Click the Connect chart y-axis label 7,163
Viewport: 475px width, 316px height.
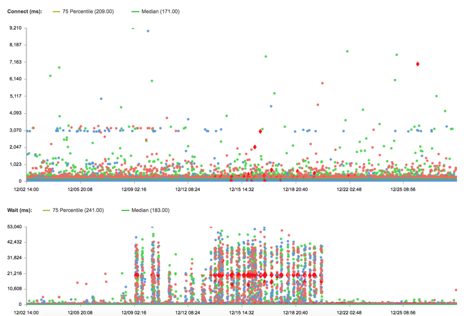coord(16,62)
